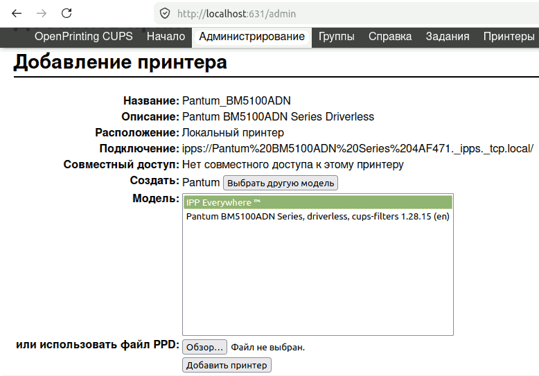Click the ipps:// connection URI text
This screenshot has width=539, height=376.
pos(357,149)
